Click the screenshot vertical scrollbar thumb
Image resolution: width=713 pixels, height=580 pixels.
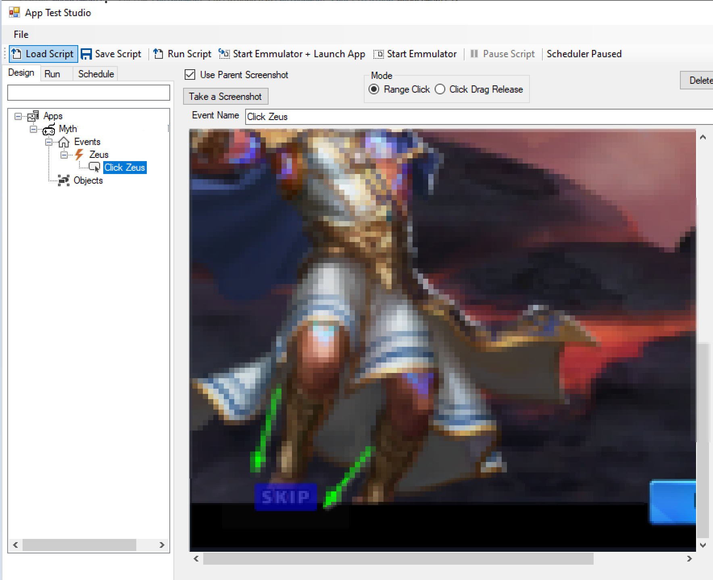pyautogui.click(x=703, y=439)
